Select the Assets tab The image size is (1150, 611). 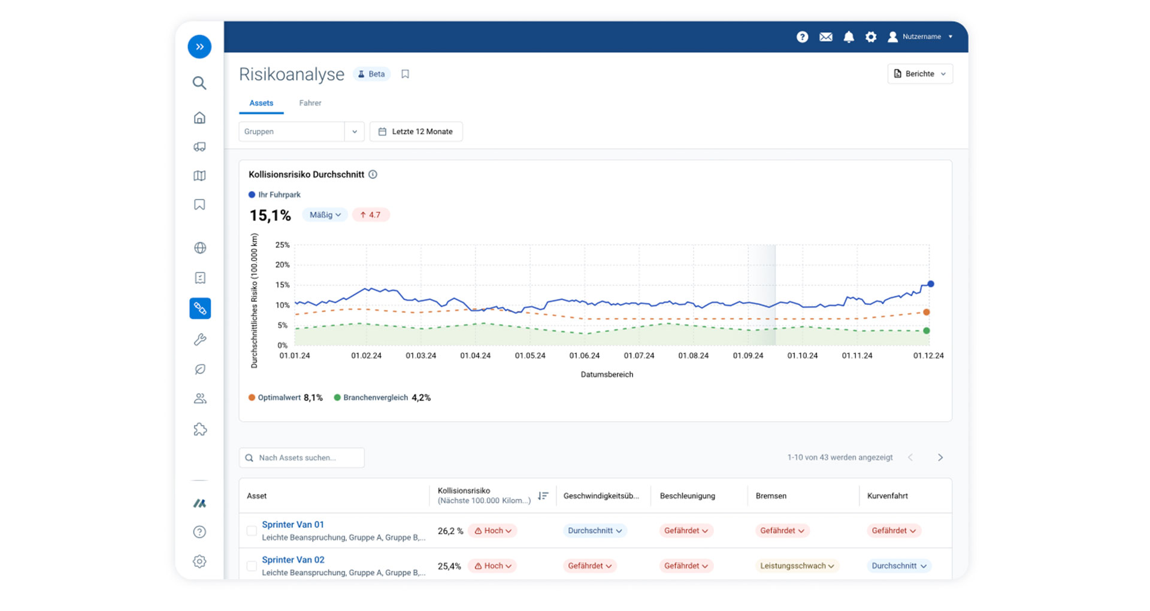(261, 103)
